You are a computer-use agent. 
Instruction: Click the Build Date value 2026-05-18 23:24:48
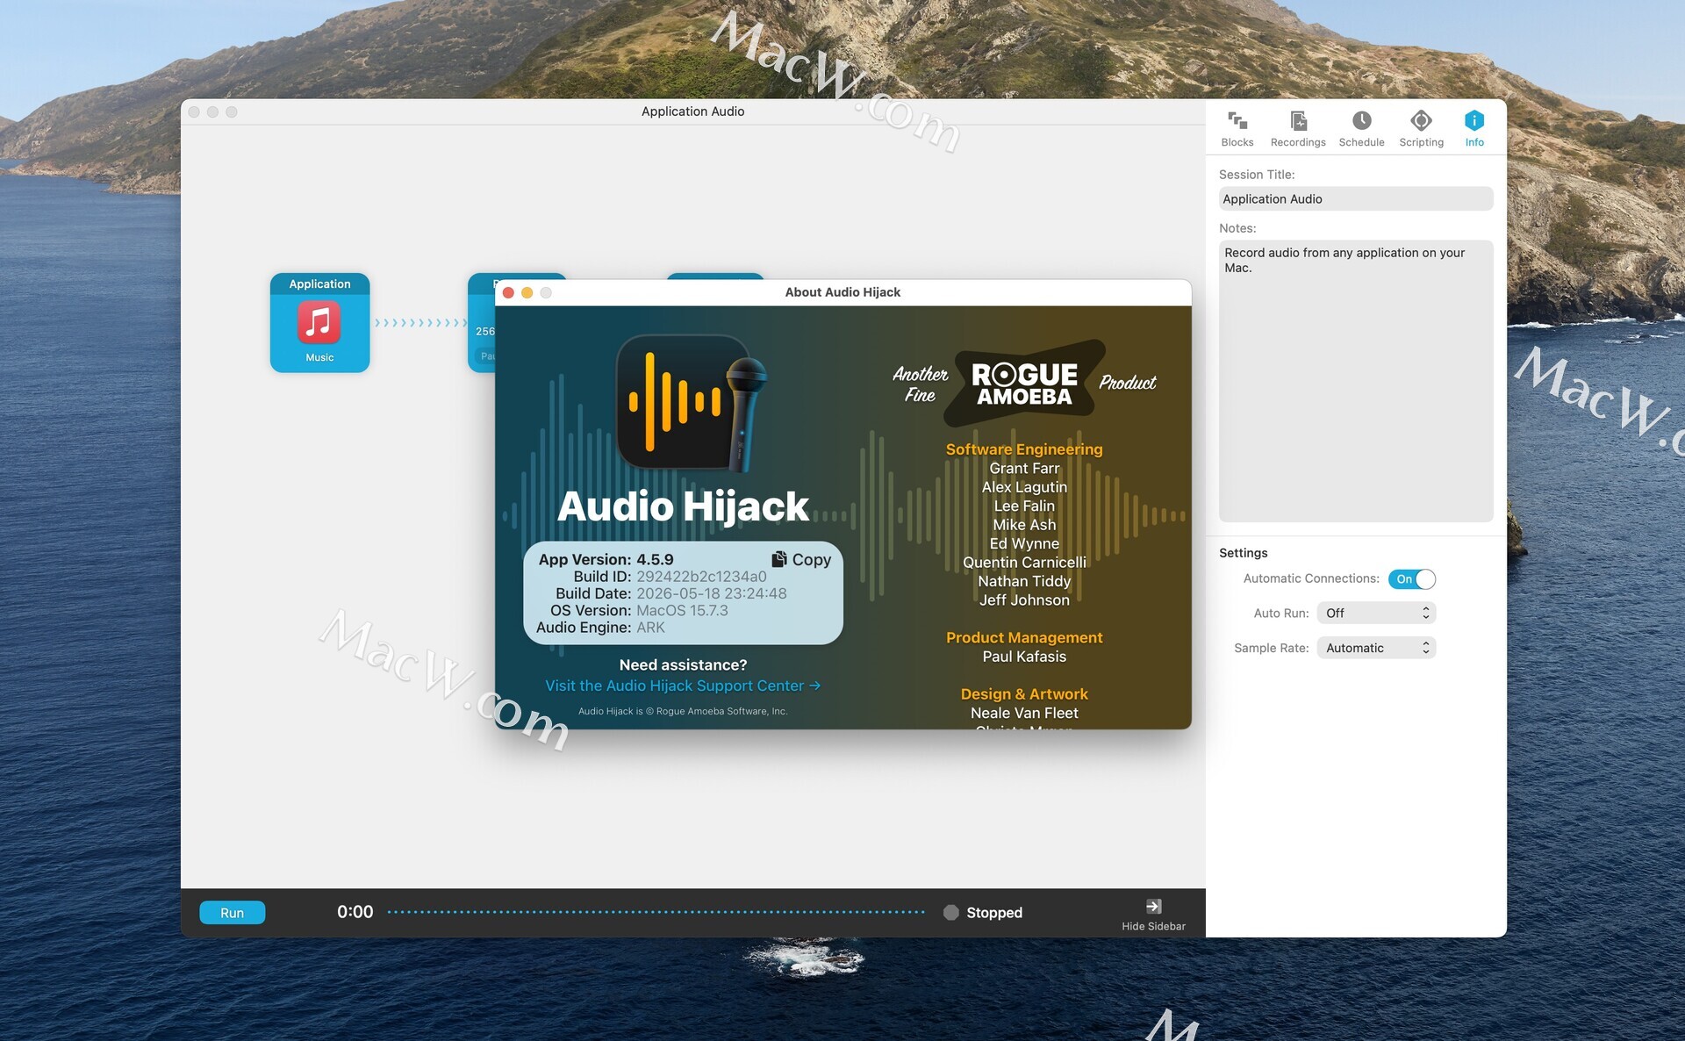tap(712, 593)
